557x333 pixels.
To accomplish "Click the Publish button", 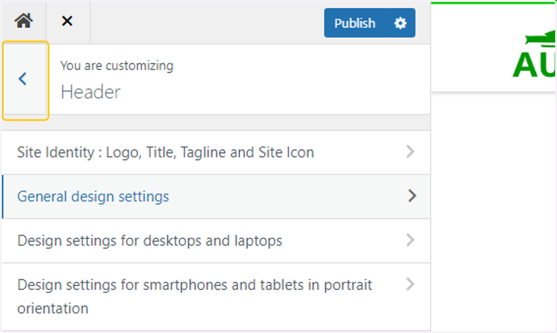I will point(355,23).
